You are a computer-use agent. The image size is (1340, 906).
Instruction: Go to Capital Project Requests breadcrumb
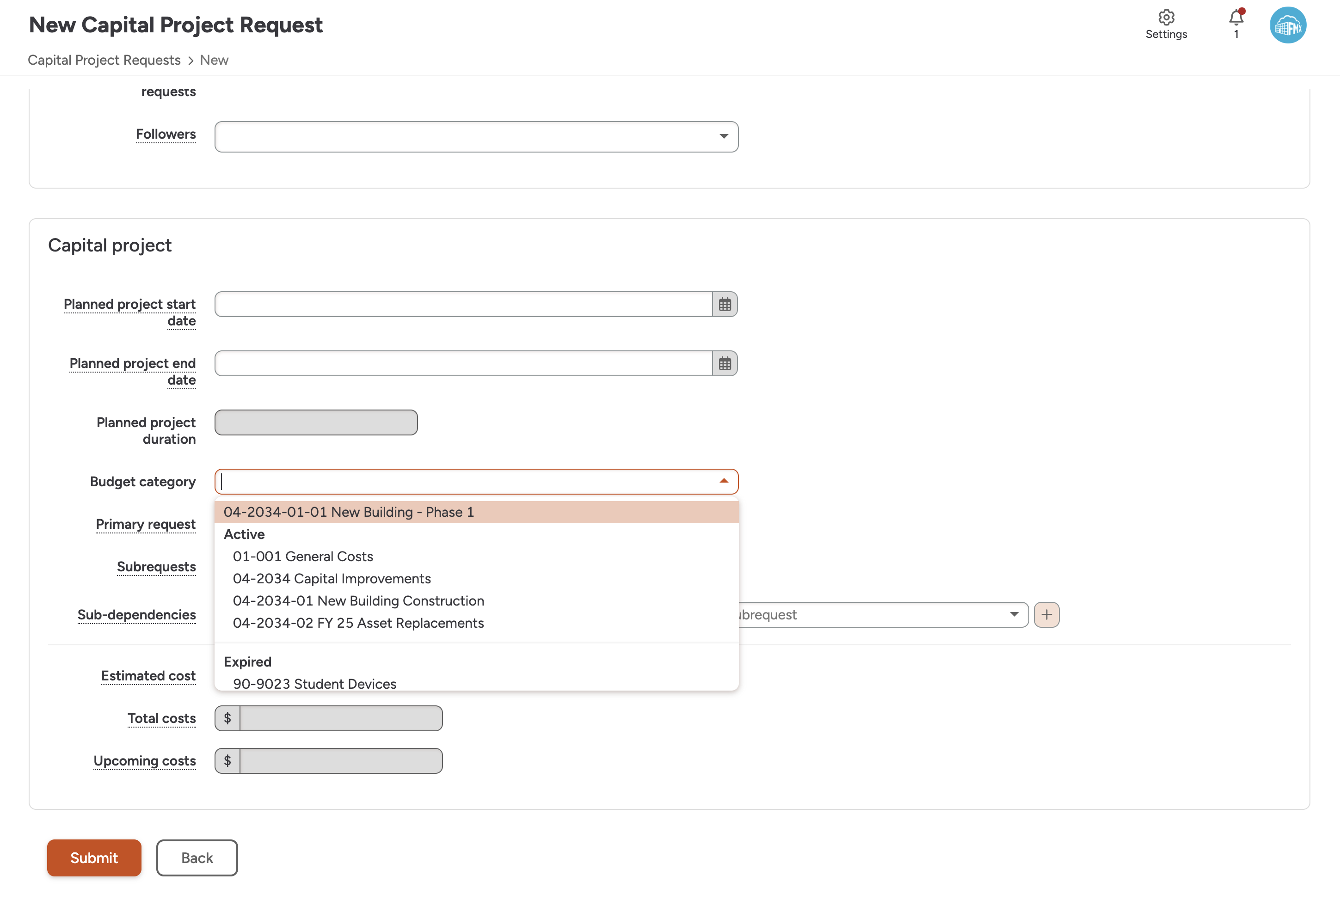pyautogui.click(x=104, y=60)
